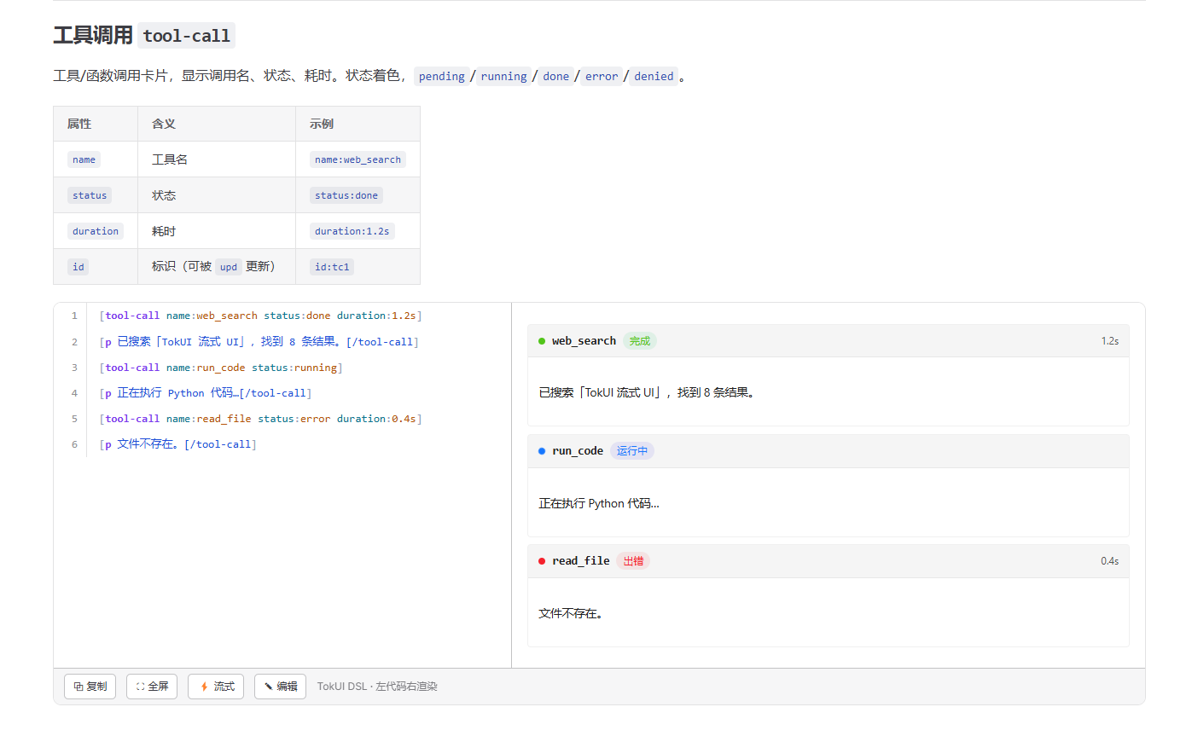Click the 示例 table header

click(358, 124)
